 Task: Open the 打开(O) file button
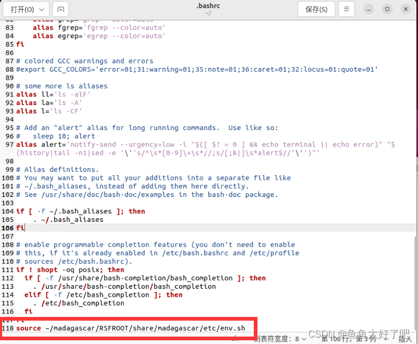[x=22, y=10]
